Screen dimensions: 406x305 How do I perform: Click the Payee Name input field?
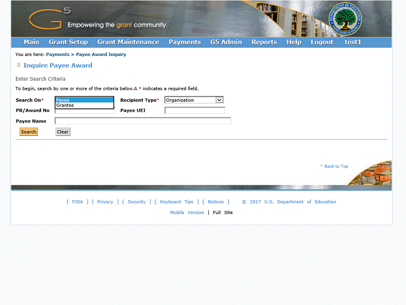[143, 121]
